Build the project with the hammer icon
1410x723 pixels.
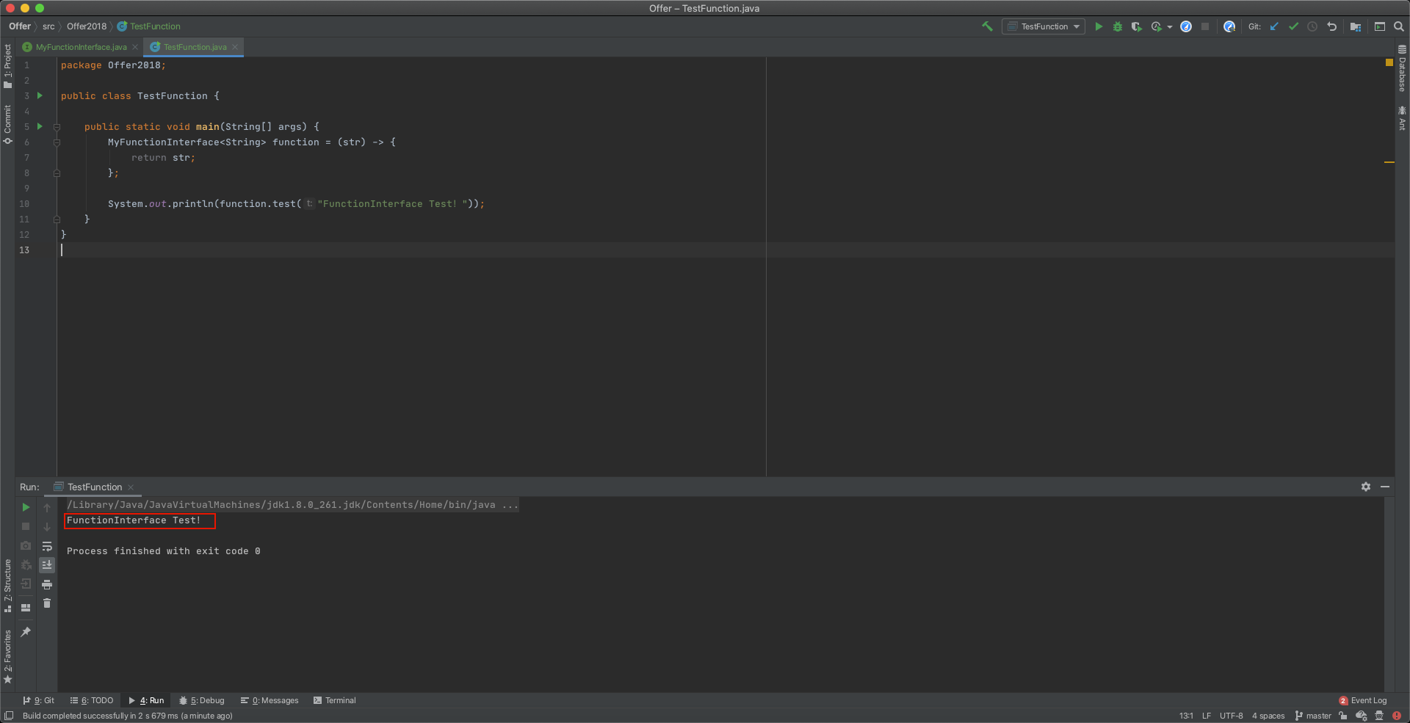(987, 26)
